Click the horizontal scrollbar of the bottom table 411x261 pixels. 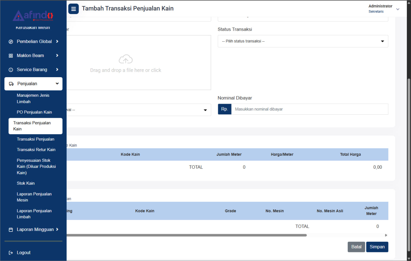[x=186, y=235]
